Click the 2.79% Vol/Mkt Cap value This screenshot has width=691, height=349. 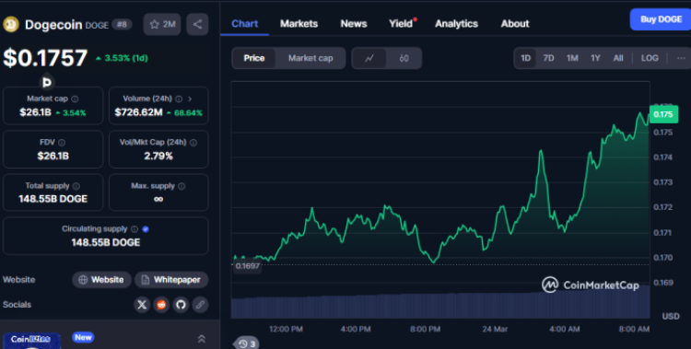click(158, 156)
